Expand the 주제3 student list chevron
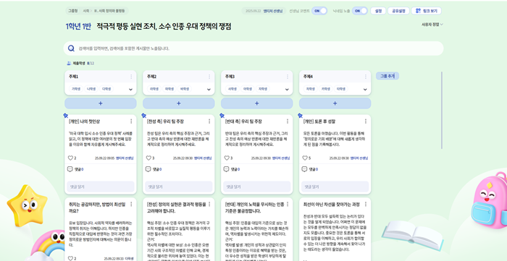The image size is (507, 261). coord(287,90)
